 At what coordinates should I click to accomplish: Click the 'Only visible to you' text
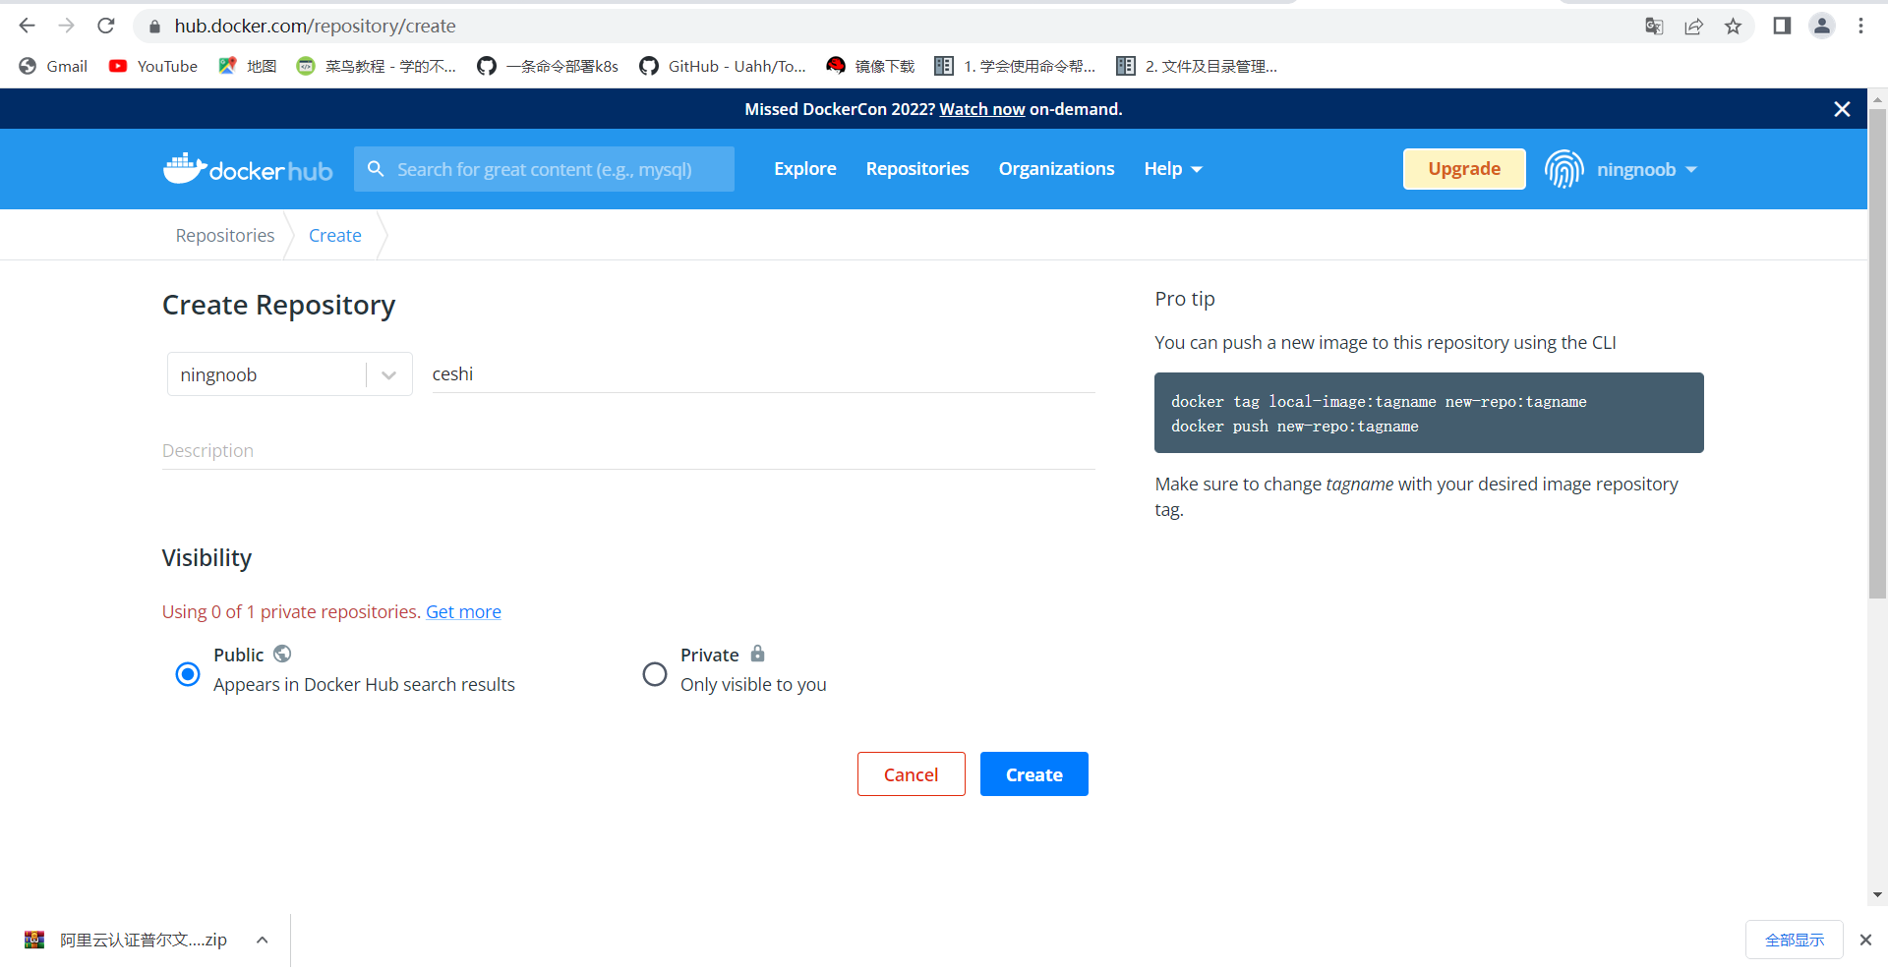pos(753,685)
